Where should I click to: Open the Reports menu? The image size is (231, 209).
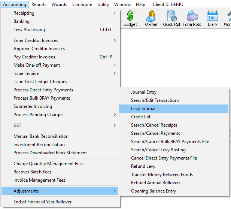pos(39,4)
